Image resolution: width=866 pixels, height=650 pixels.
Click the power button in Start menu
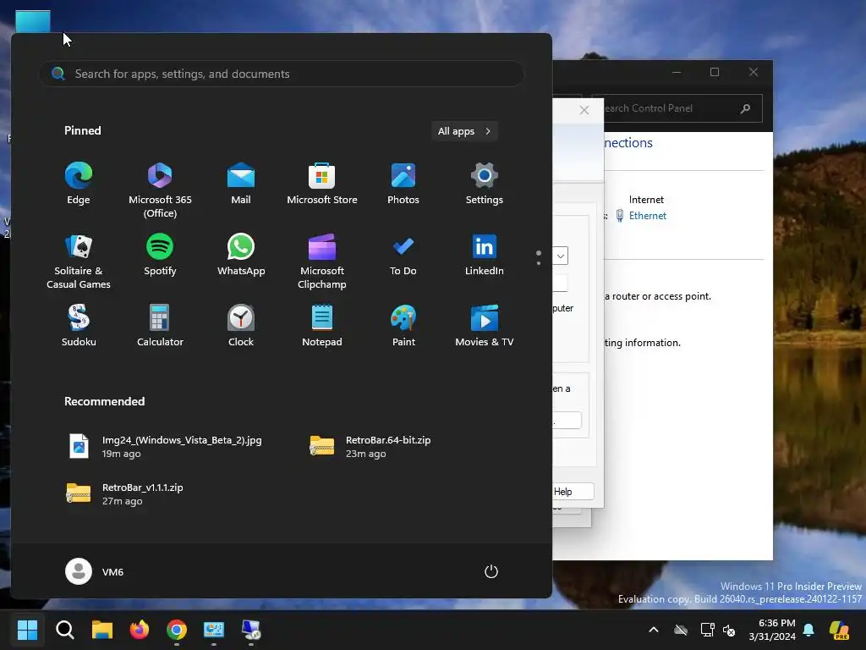pos(491,571)
